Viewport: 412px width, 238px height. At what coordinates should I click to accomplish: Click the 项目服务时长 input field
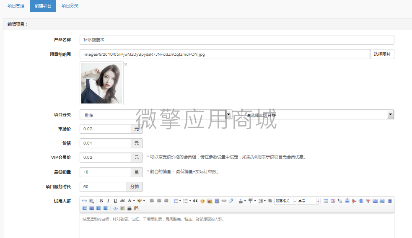tap(103, 186)
